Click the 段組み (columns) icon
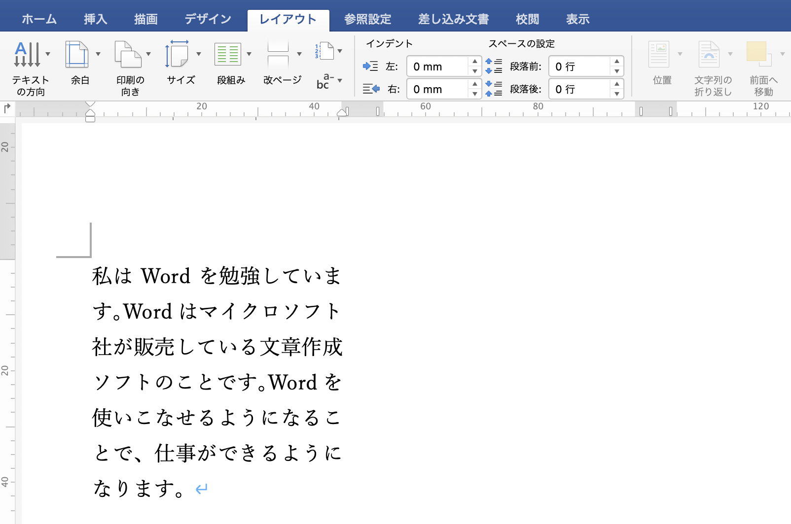791x524 pixels. point(228,54)
